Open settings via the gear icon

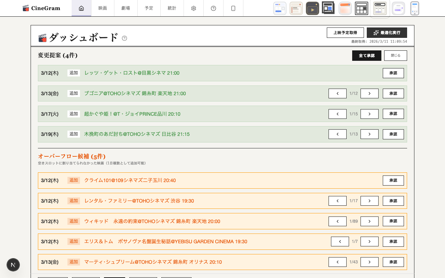(x=194, y=8)
